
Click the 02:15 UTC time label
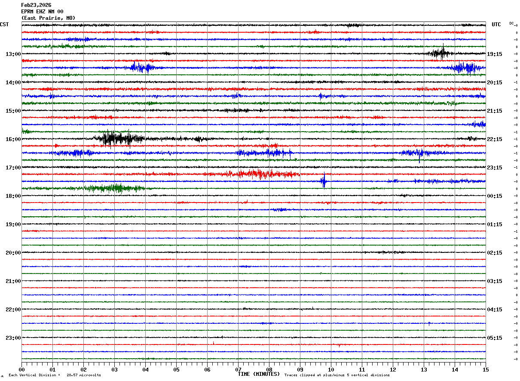click(495, 253)
